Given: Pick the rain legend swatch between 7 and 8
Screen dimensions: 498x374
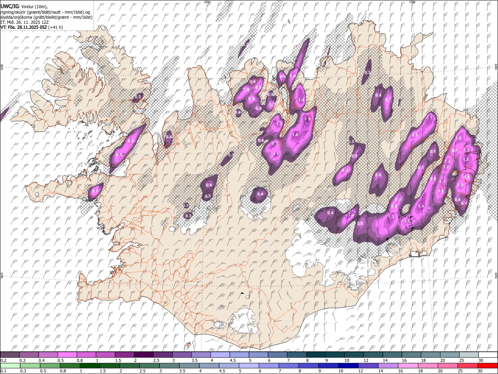Looking at the screenshot, I should [288, 365].
